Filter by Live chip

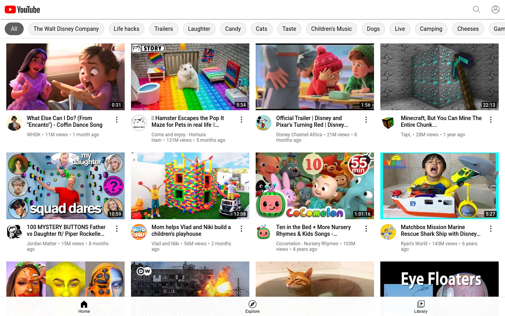pos(400,29)
